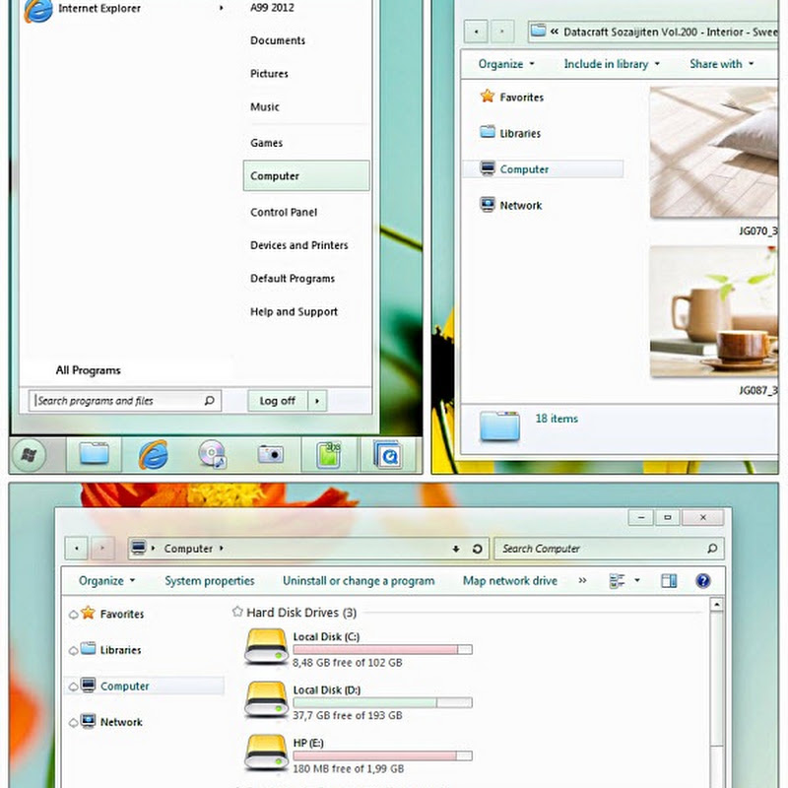Open the folder icon on the taskbar
The image size is (788, 788).
click(94, 454)
